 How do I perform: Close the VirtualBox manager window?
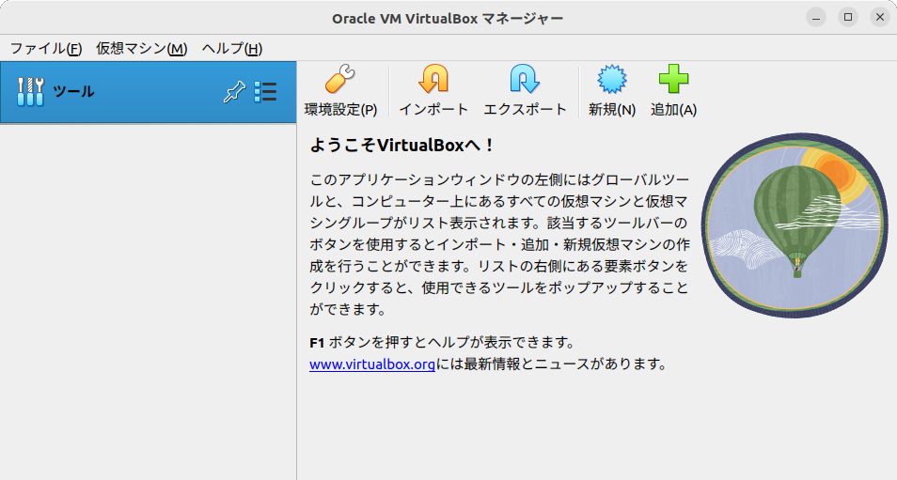pyautogui.click(x=880, y=18)
